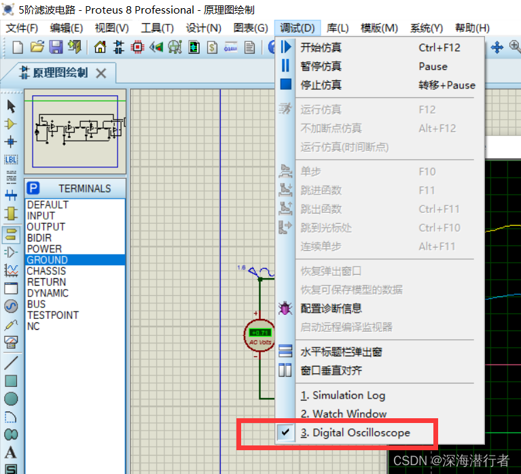
Task: Open the 视图(V) menu
Action: 111,28
